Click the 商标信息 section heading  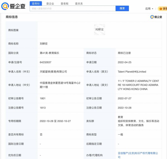click(12, 17)
